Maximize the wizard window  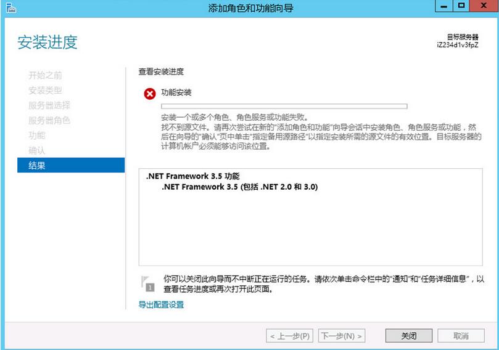(x=461, y=6)
